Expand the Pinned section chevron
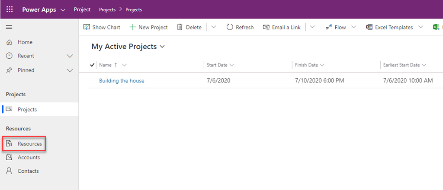This screenshot has width=443, height=190. [x=70, y=70]
